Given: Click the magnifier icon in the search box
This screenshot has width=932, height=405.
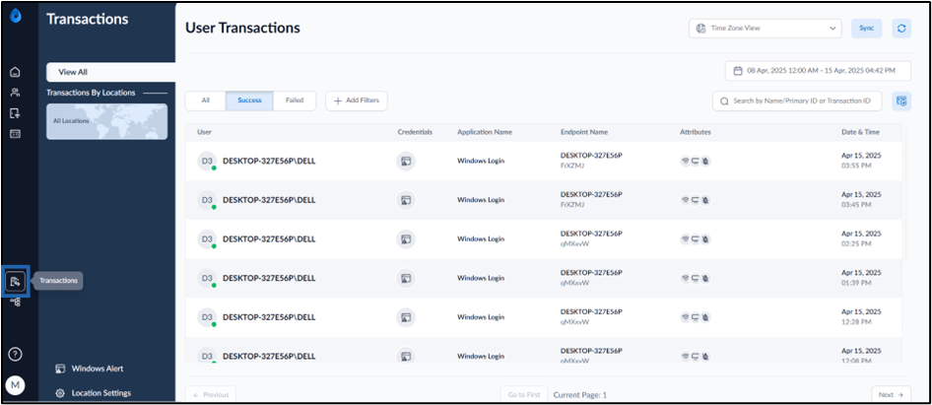Looking at the screenshot, I should [724, 101].
